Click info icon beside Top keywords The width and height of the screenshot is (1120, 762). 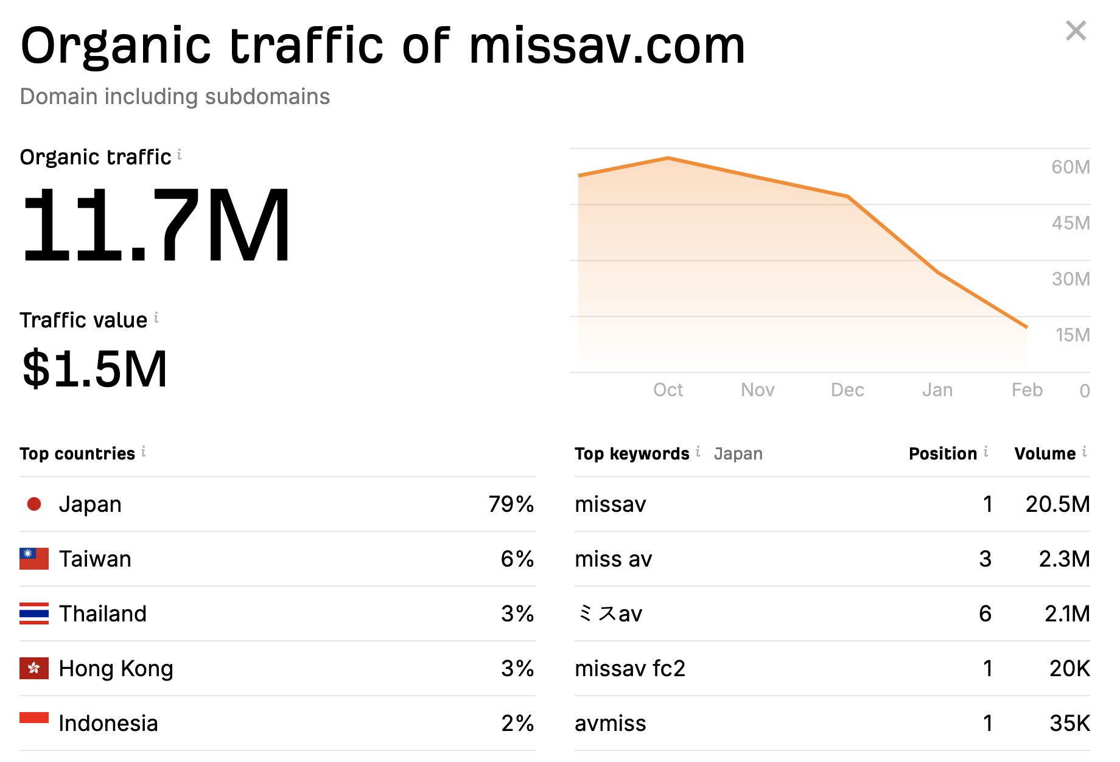(698, 452)
